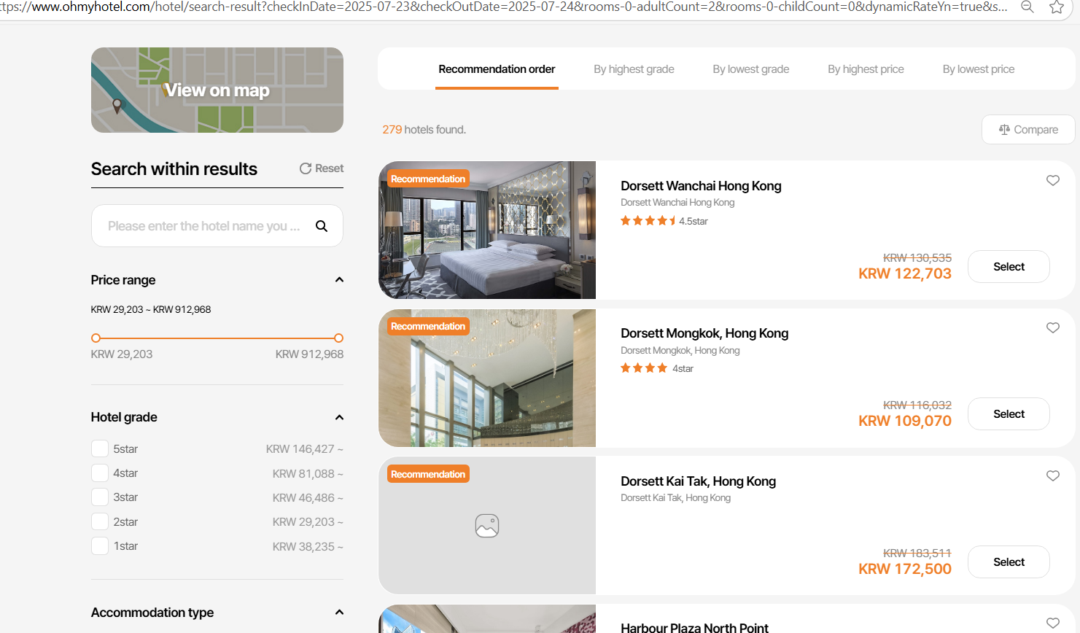The image size is (1080, 633).
Task: Open View on map
Action: click(x=217, y=90)
